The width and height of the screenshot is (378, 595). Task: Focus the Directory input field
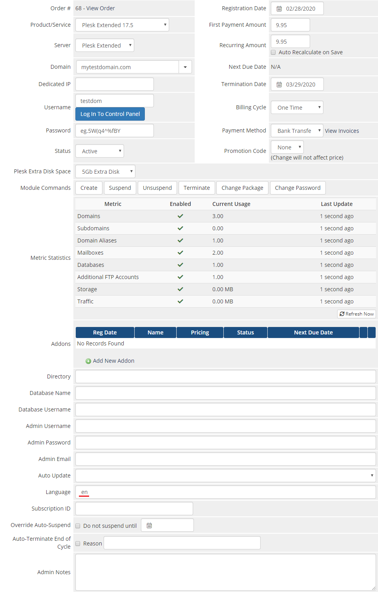(226, 376)
